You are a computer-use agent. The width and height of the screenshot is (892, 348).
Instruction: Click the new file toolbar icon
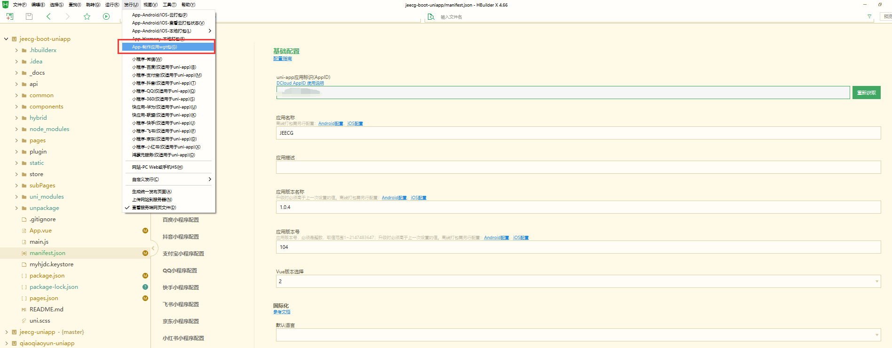click(x=9, y=16)
